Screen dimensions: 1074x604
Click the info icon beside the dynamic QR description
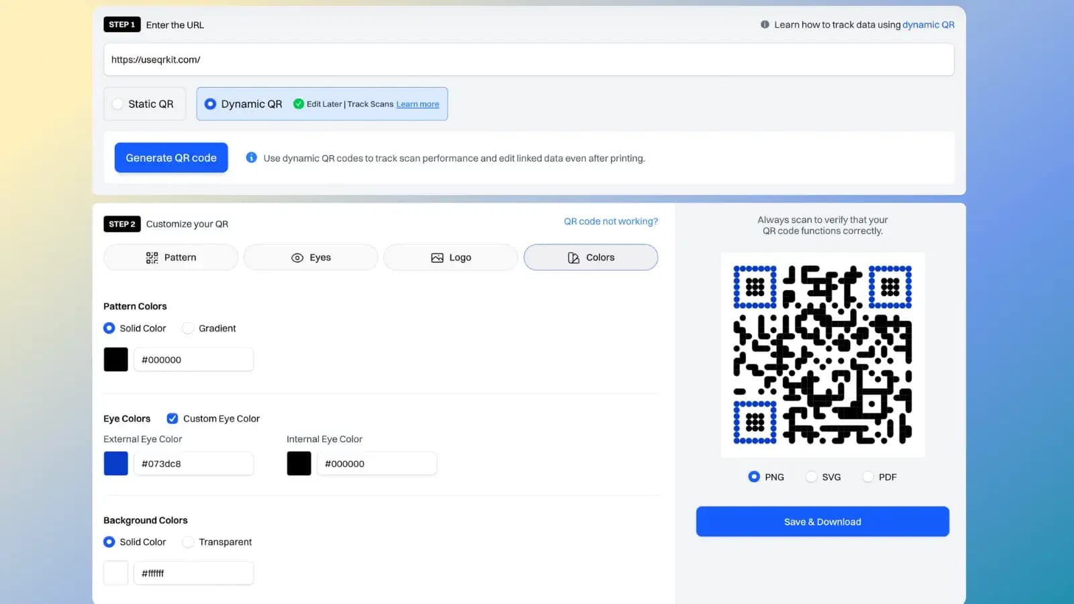pyautogui.click(x=251, y=158)
